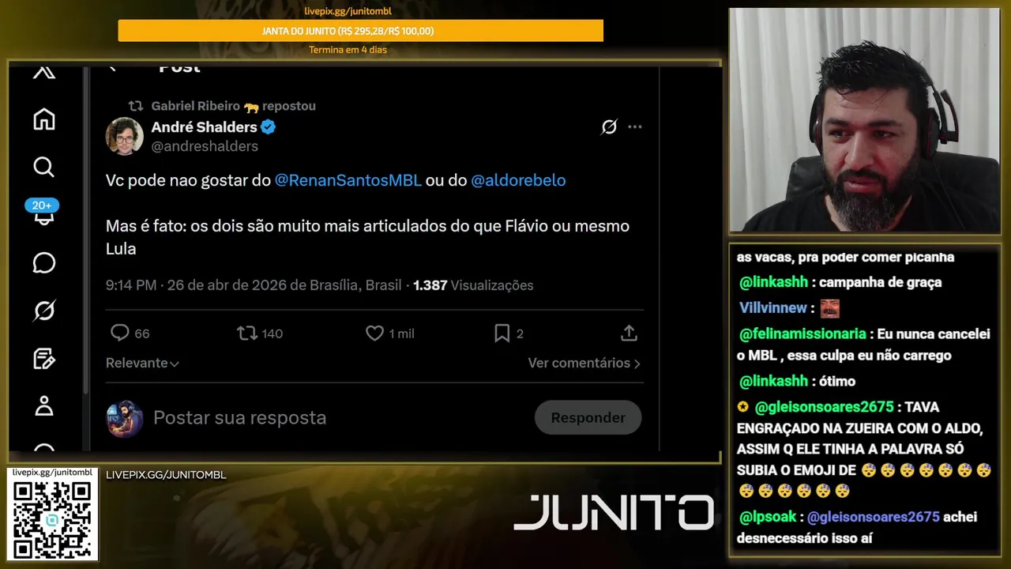Click the share icon on post
The width and height of the screenshot is (1011, 569).
click(629, 333)
